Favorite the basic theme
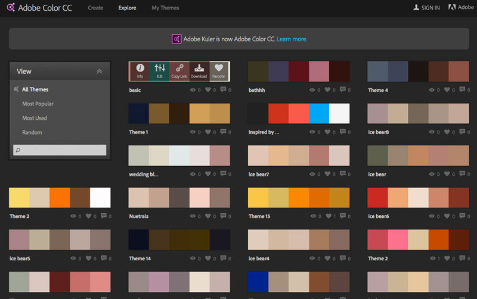The image size is (477, 299). 219,71
